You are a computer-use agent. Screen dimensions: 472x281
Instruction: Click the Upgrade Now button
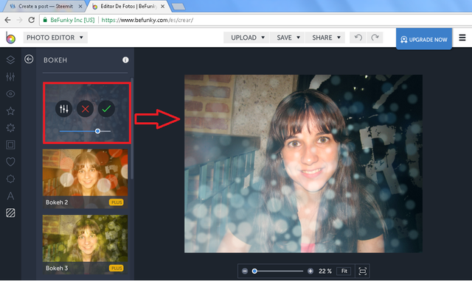click(424, 39)
